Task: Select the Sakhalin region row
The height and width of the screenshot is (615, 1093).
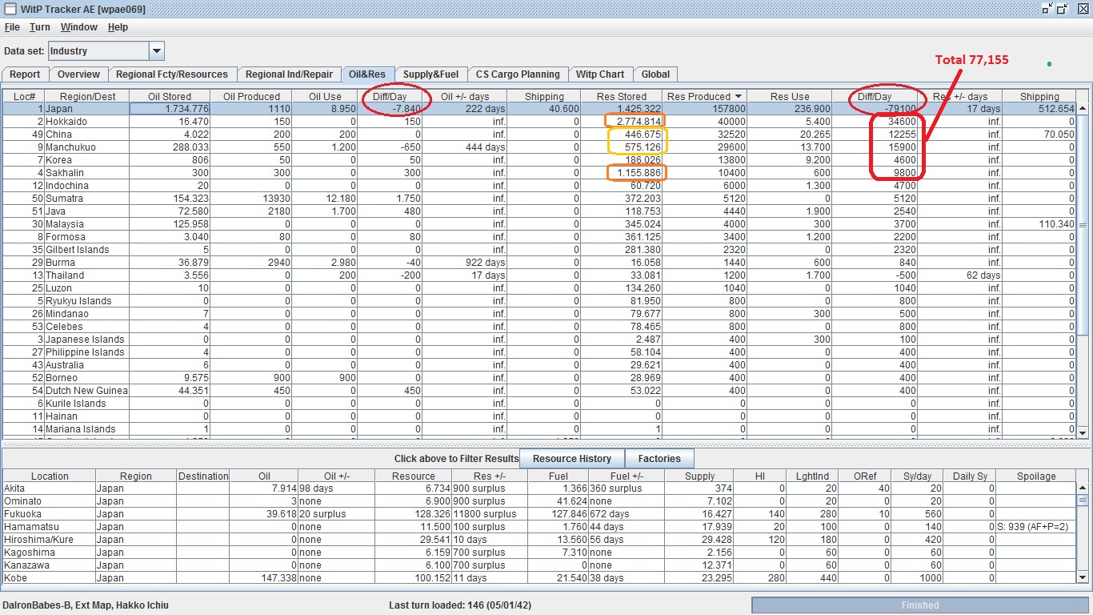Action: [x=539, y=173]
